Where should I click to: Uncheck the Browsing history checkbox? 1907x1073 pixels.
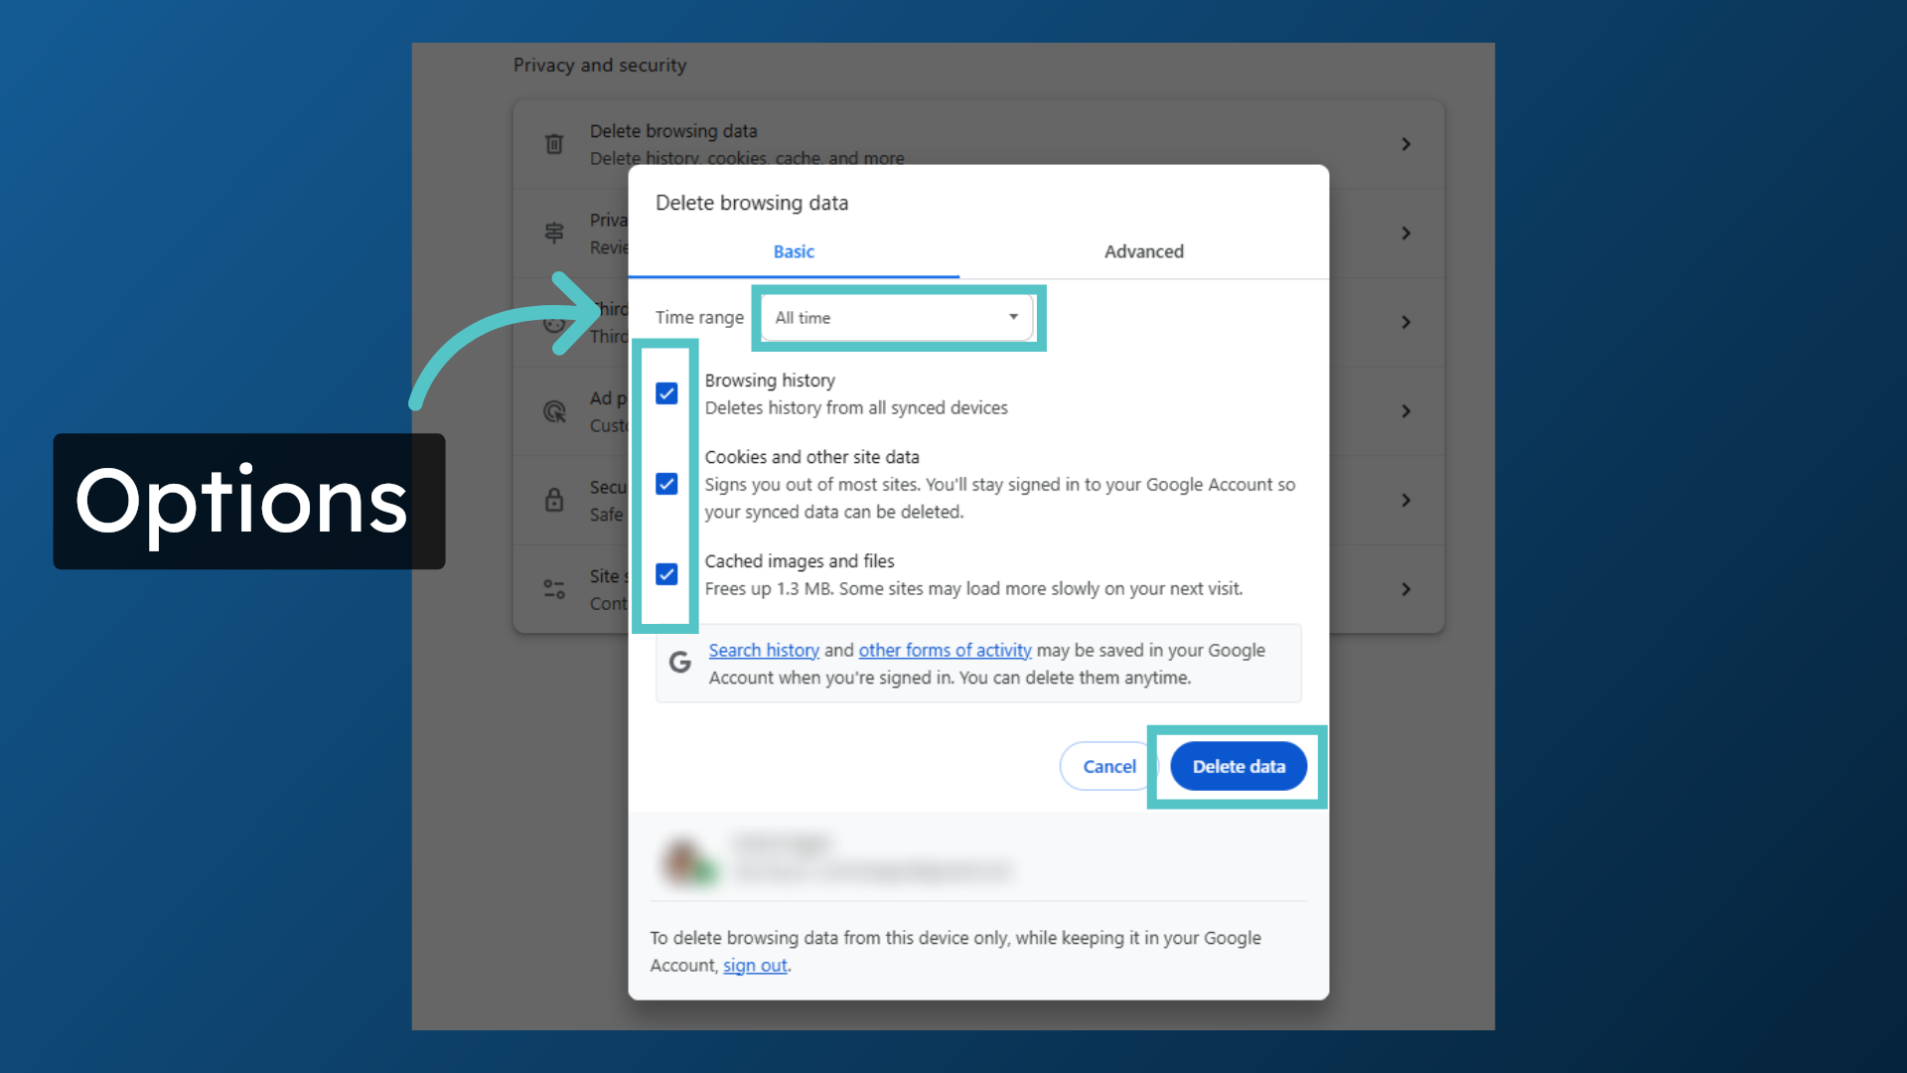click(666, 393)
